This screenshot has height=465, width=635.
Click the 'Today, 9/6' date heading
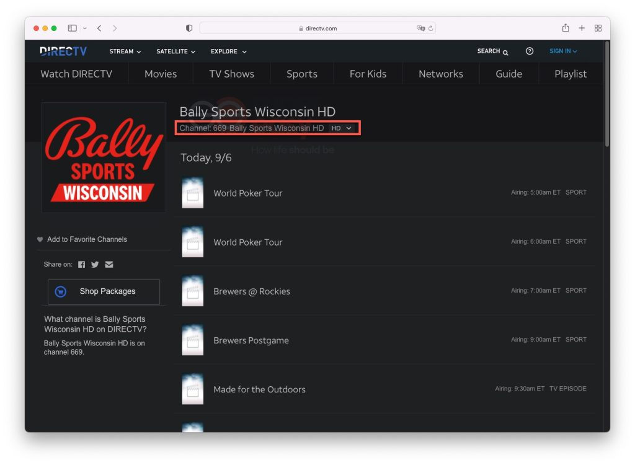pyautogui.click(x=206, y=157)
